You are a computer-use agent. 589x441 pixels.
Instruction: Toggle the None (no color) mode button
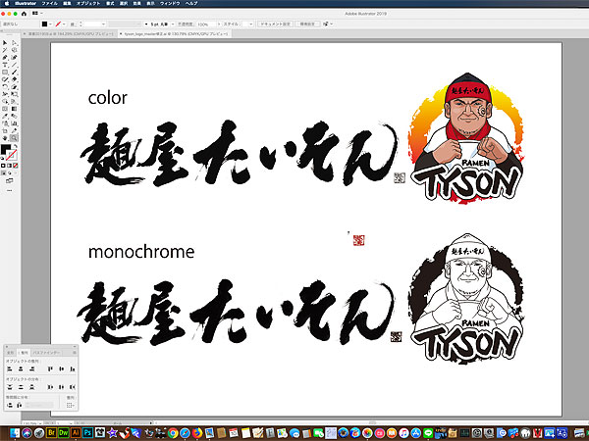pos(15,166)
